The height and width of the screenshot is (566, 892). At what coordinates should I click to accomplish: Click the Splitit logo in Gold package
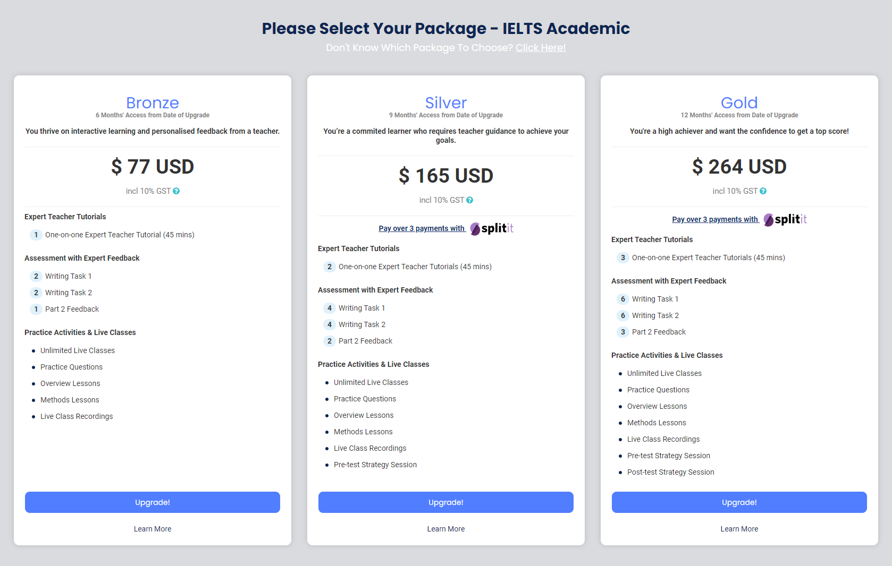click(785, 219)
